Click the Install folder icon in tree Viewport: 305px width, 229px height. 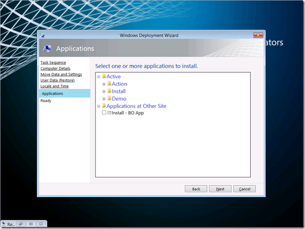[109, 91]
